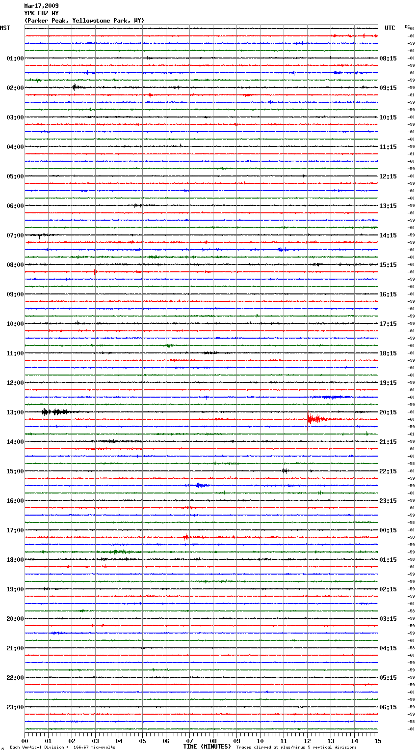Viewport: 417px width, 754px height.
Task: Click the 05:15 UTC time label
Action: coord(388,678)
